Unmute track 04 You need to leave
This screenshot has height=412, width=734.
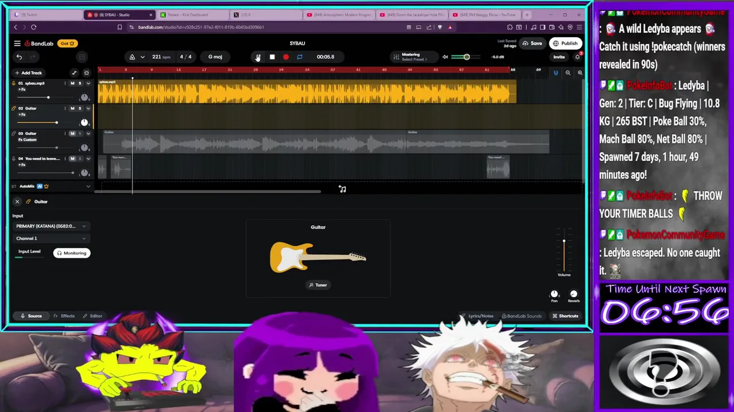pyautogui.click(x=72, y=159)
